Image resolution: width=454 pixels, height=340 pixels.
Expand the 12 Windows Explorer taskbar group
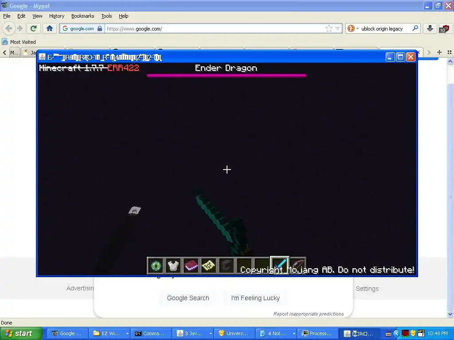click(x=127, y=333)
